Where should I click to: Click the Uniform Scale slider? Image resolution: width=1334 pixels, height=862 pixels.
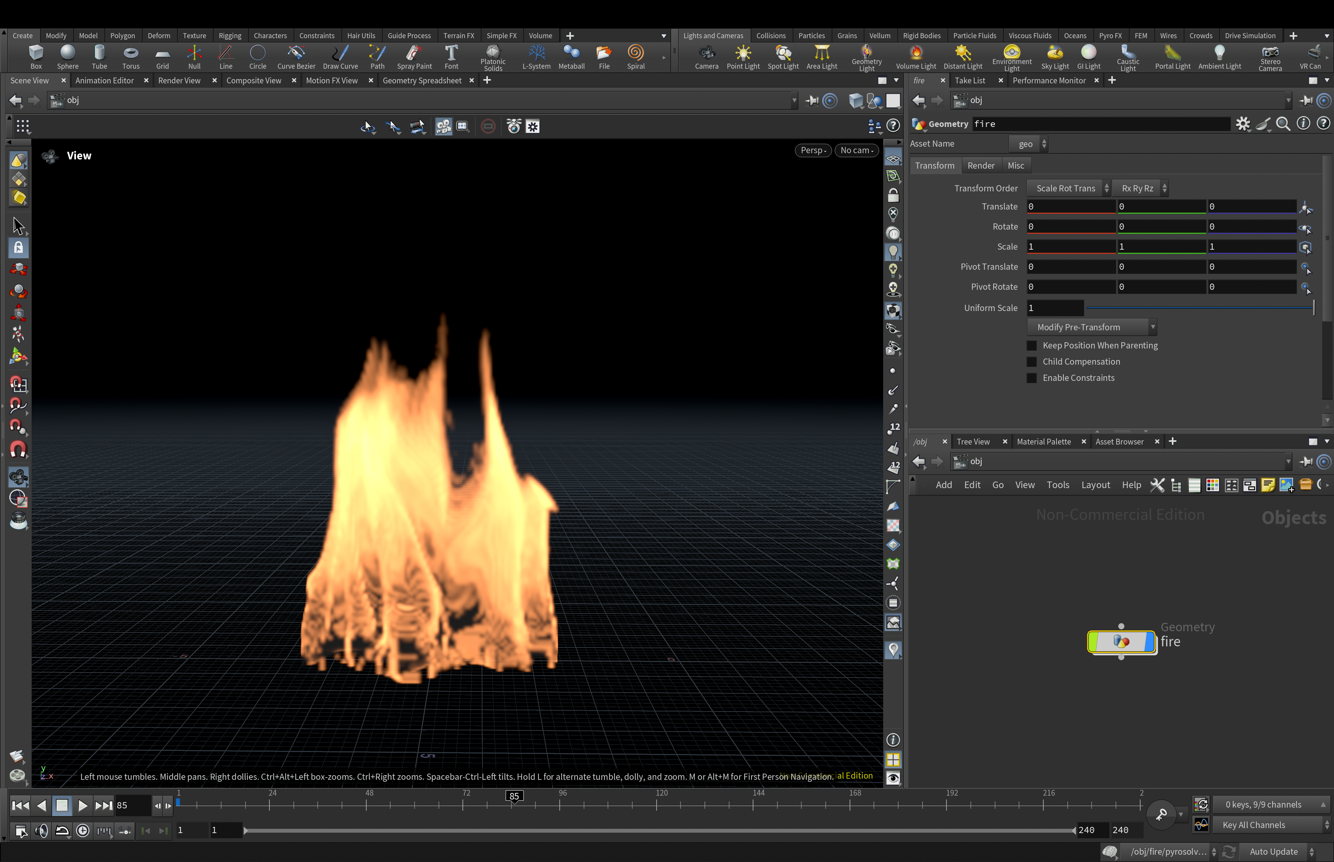point(1199,308)
